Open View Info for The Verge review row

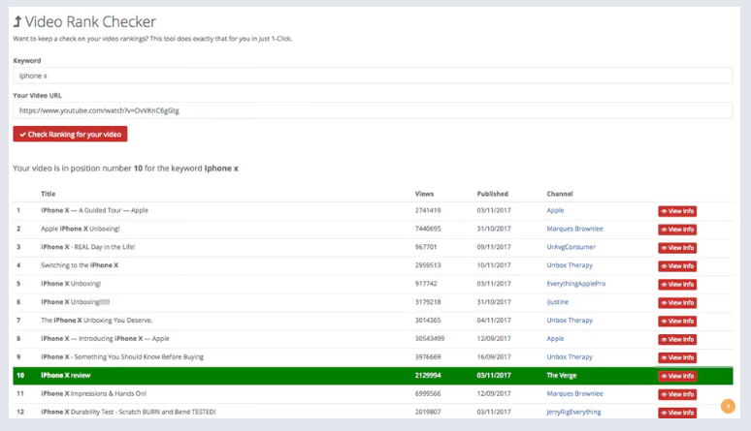point(677,376)
